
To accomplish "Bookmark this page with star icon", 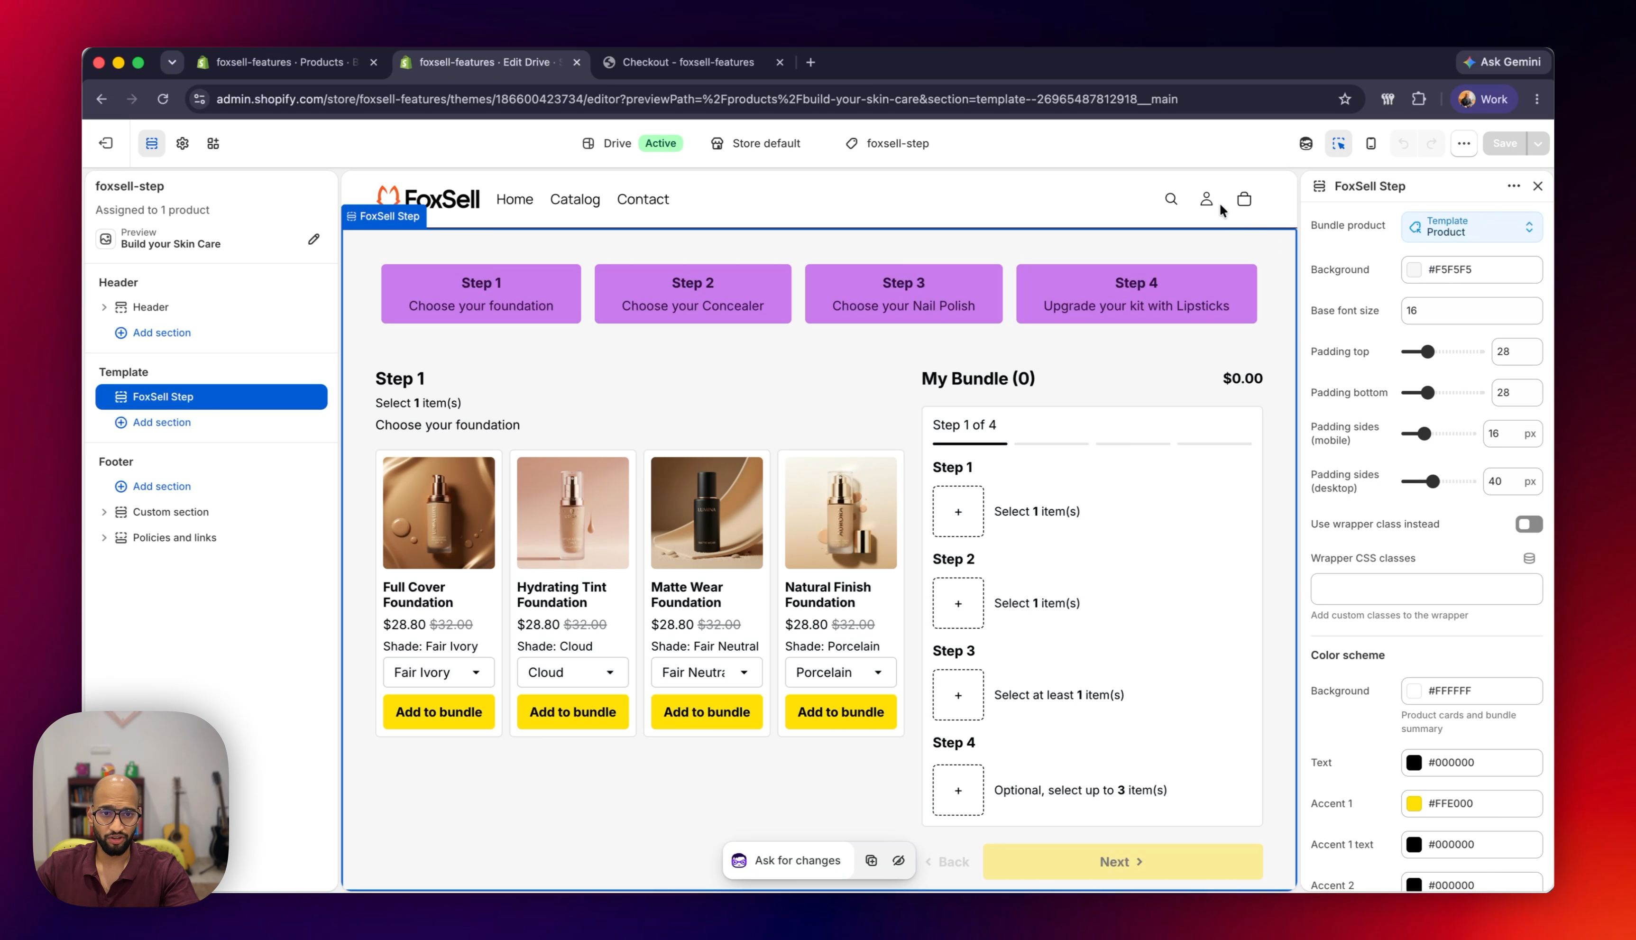I will pyautogui.click(x=1345, y=99).
